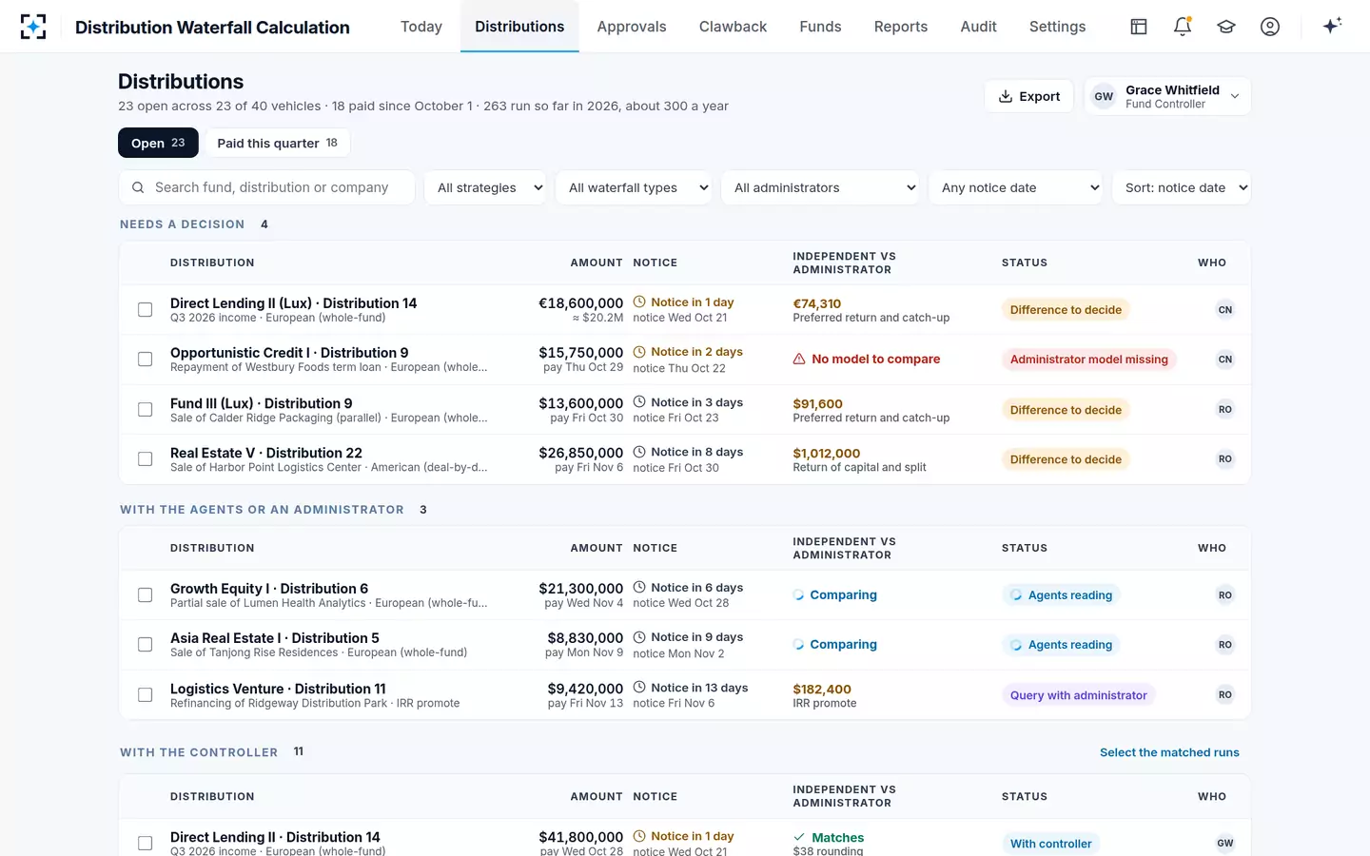
Task: Click the RO avatar on Real Estate V row
Action: pyautogui.click(x=1225, y=459)
